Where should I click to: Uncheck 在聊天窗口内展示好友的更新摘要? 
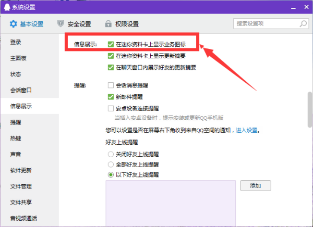(x=111, y=67)
